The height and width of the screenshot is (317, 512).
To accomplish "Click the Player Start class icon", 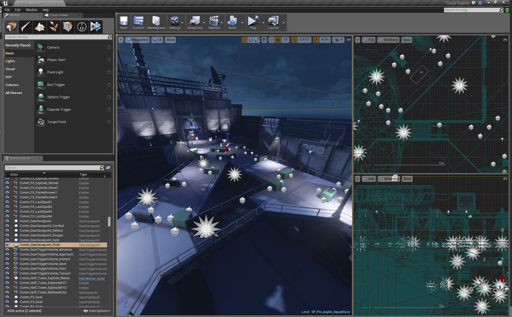I will [x=41, y=60].
